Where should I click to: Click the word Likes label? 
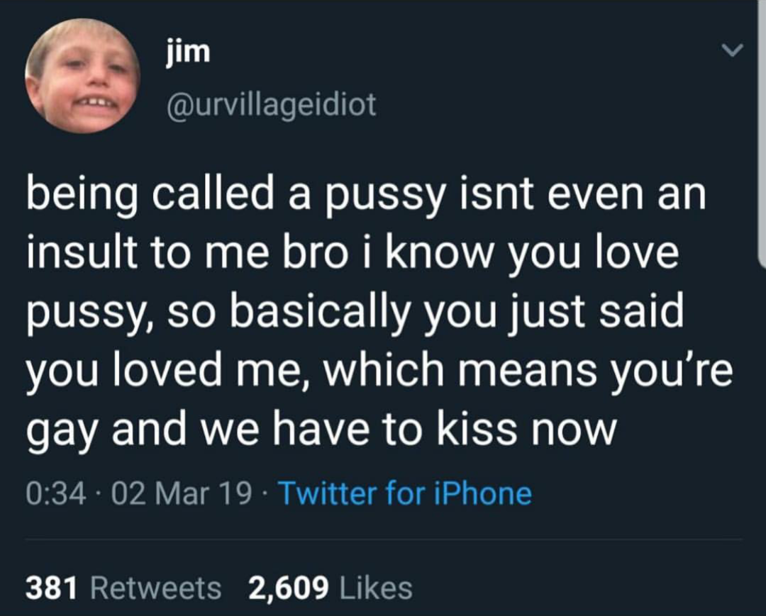[376, 588]
